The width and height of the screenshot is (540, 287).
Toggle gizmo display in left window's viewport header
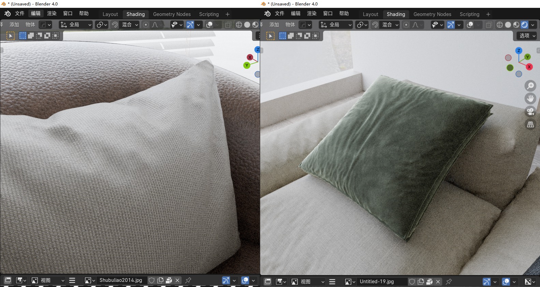(x=190, y=25)
